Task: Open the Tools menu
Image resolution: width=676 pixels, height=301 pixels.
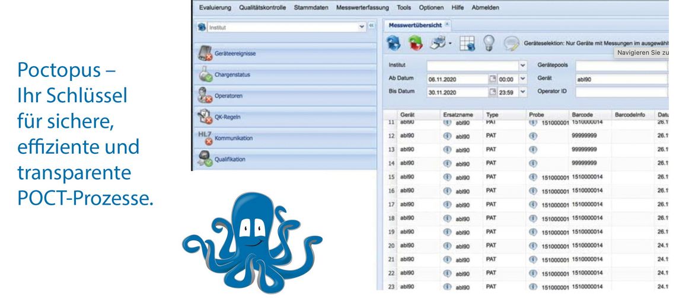Action: pos(404,7)
